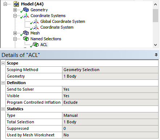Select the ACL named selection icon
The height and width of the screenshot is (140, 160).
[x=36, y=45]
